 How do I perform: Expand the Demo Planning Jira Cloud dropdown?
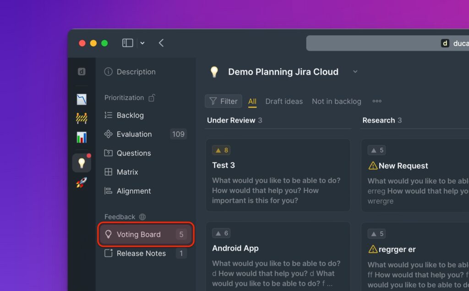click(x=355, y=72)
